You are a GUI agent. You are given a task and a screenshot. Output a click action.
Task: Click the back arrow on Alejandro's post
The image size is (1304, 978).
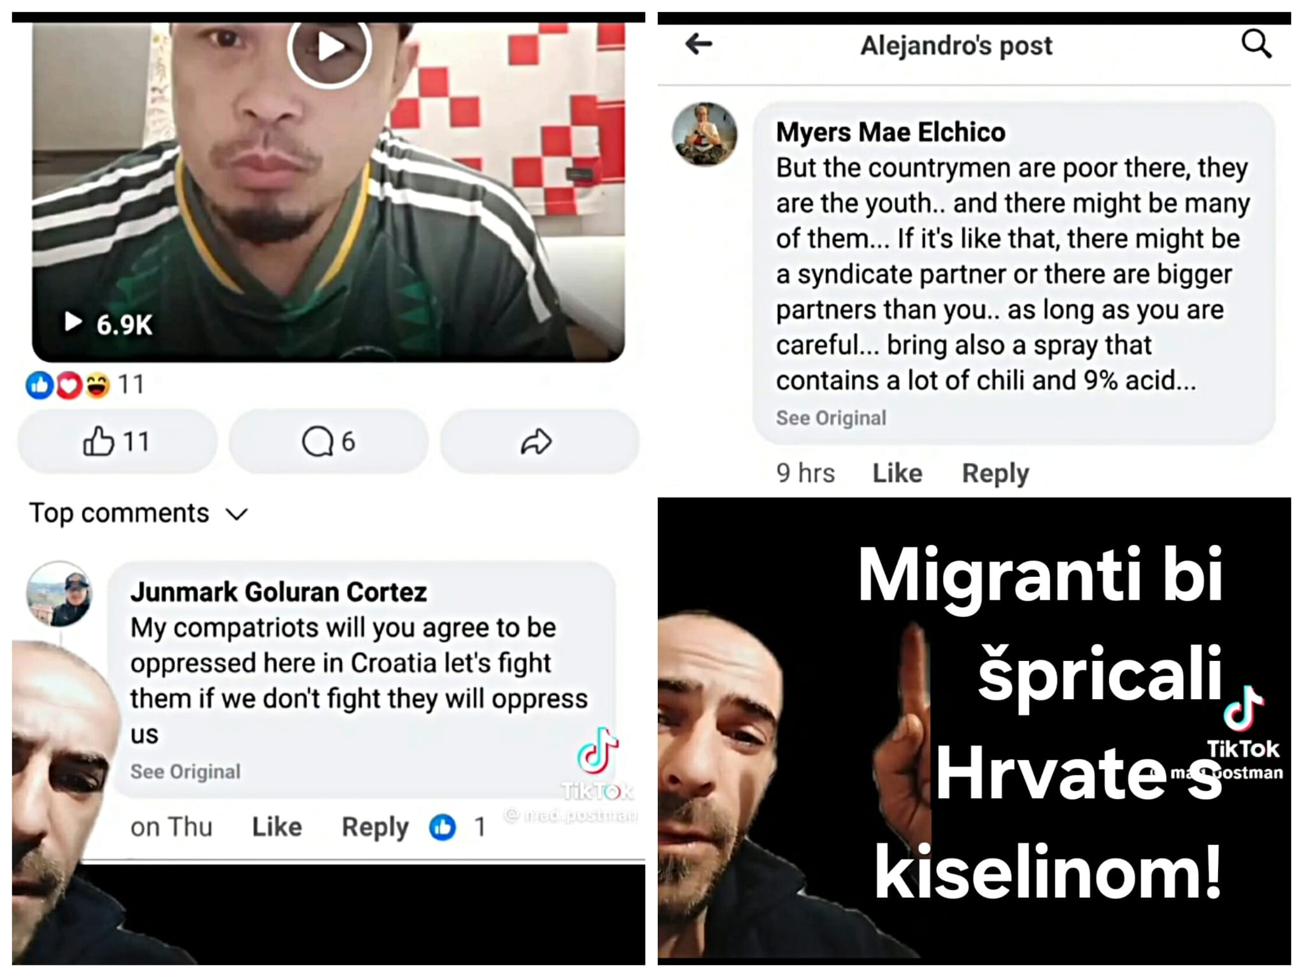click(698, 44)
